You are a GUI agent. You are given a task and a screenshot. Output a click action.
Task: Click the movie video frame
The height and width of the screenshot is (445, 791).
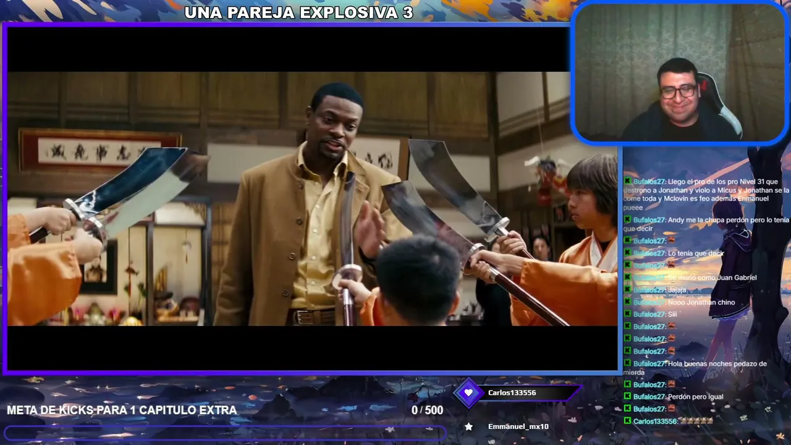click(x=312, y=198)
